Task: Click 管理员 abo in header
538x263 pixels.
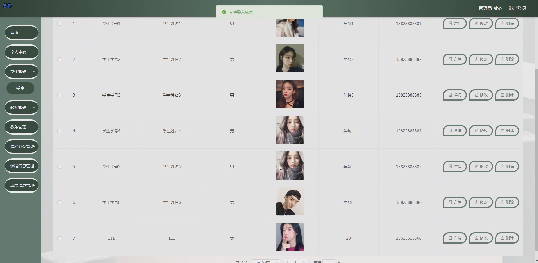Action: (490, 8)
